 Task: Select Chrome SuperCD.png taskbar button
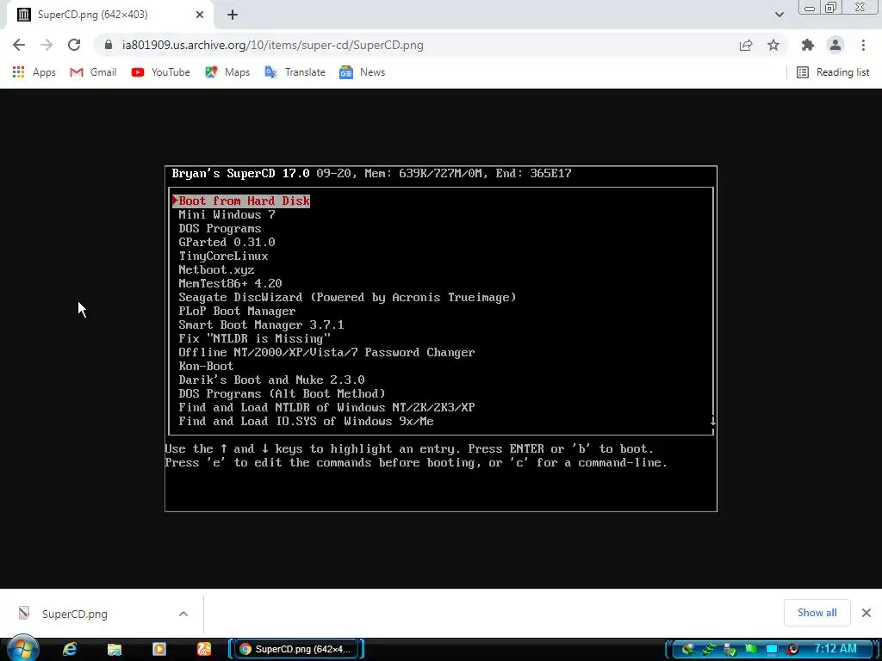[296, 649]
